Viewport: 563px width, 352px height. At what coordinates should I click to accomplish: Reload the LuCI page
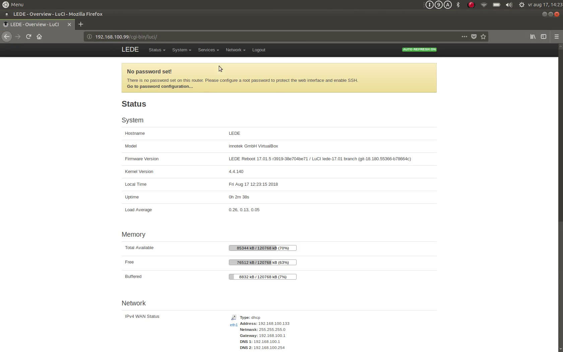[28, 37]
